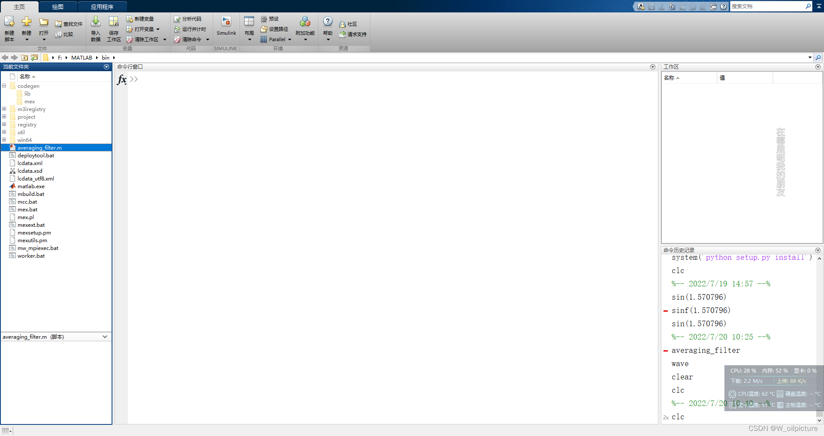The image size is (824, 436).
Task: Click the 比较 (Compare) button
Action: coord(64,34)
